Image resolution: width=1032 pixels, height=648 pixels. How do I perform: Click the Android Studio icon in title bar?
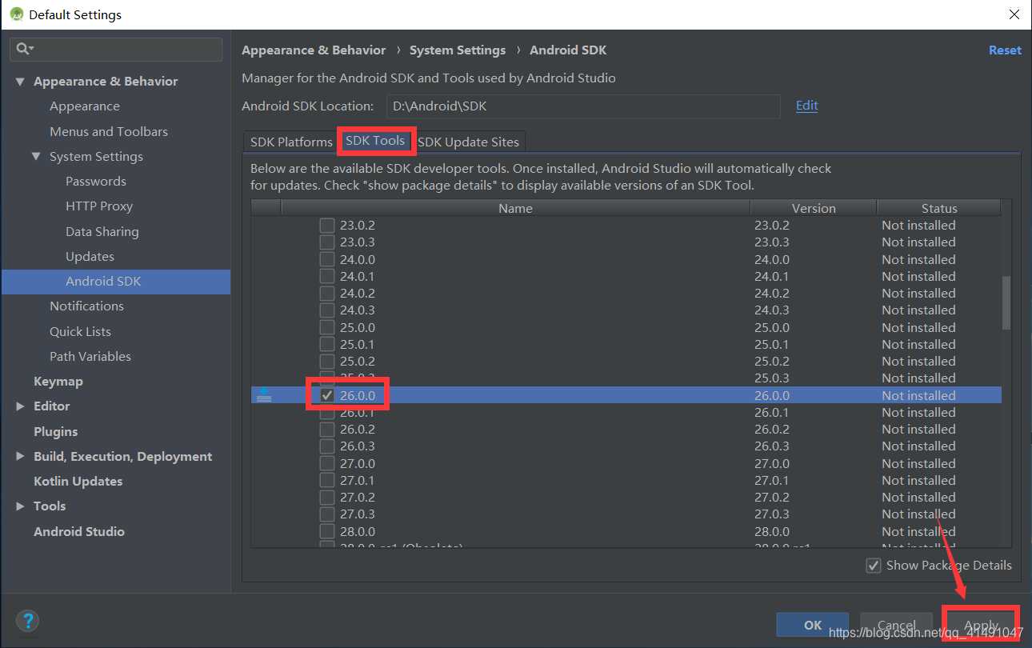16,14
